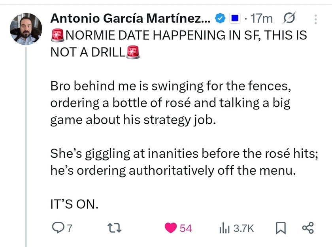
Task: Open replies with the speech bubble icon
Action: point(58,228)
